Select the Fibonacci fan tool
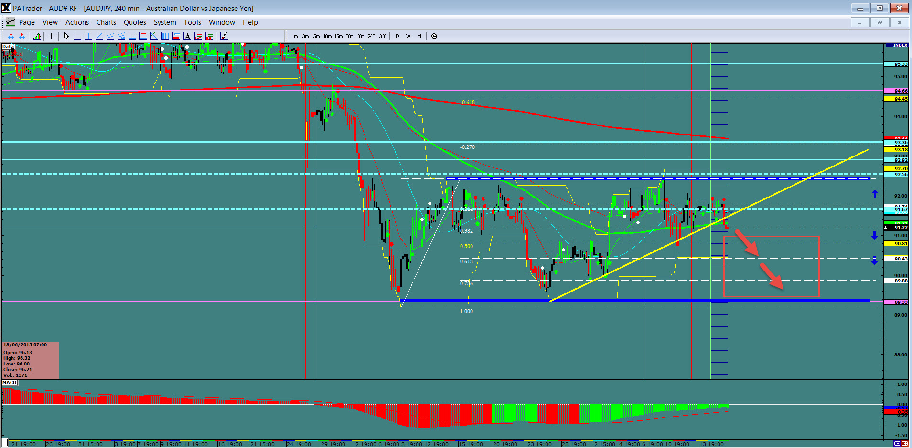This screenshot has width=912, height=448. [154, 36]
